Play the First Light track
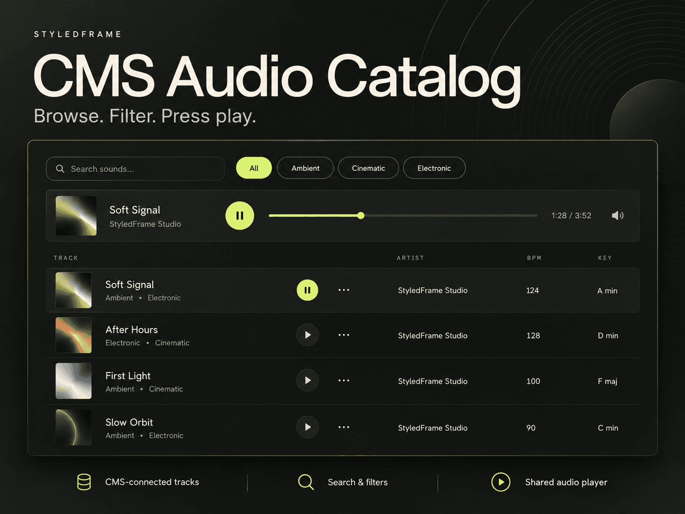 307,381
